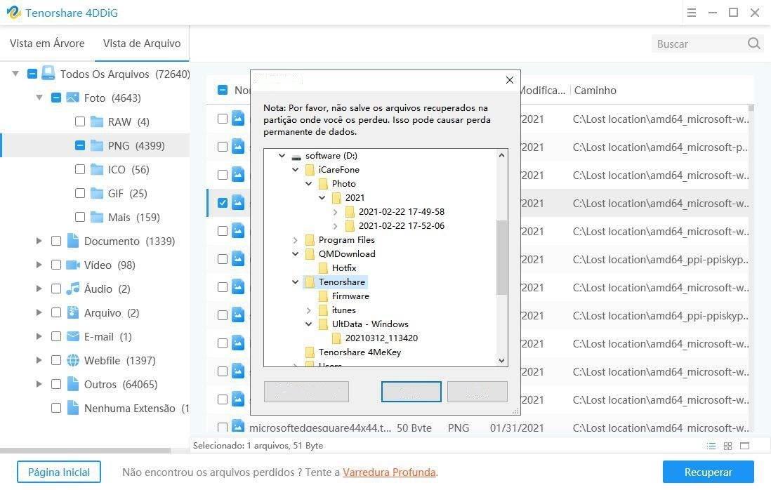Select the Vista de Arquivo tab

pos(142,44)
